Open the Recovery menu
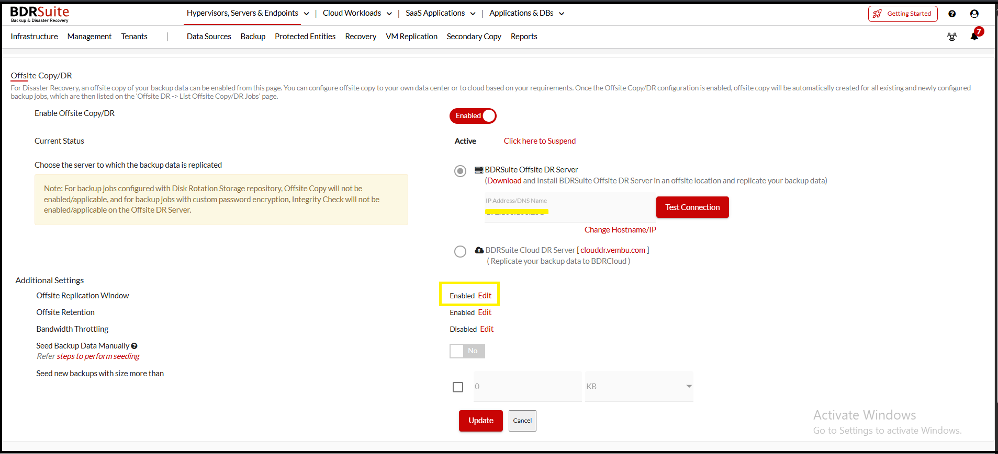Viewport: 998px width, 454px height. tap(361, 37)
